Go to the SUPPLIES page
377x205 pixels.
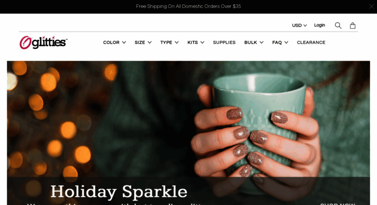(224, 43)
